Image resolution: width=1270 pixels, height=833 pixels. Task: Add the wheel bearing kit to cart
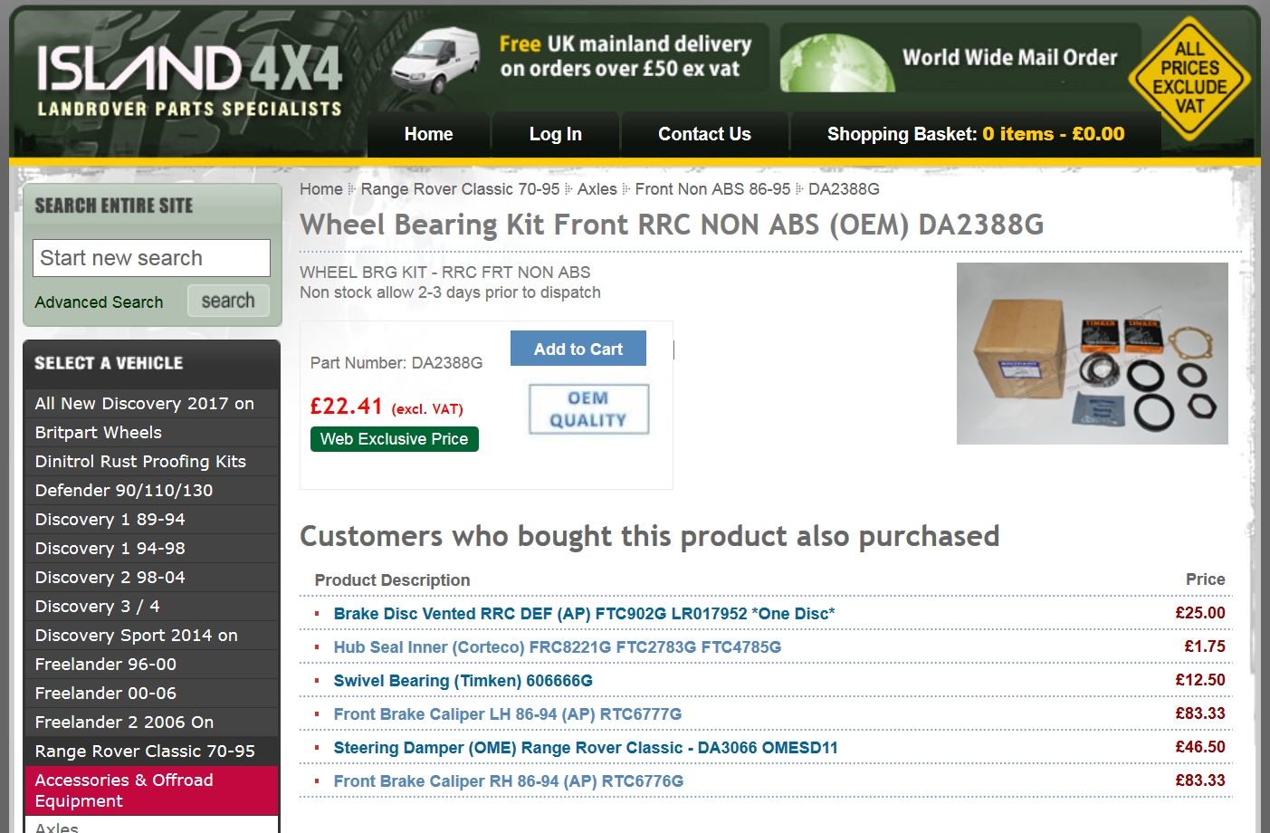click(x=578, y=349)
